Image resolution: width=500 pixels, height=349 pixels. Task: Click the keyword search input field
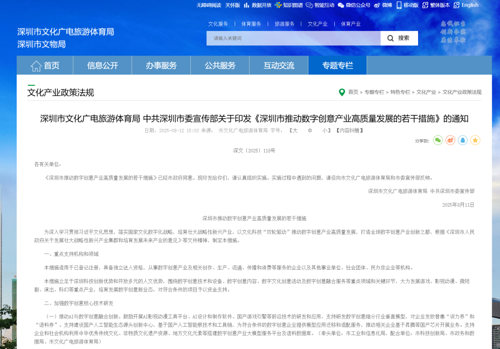pyautogui.click(x=293, y=38)
